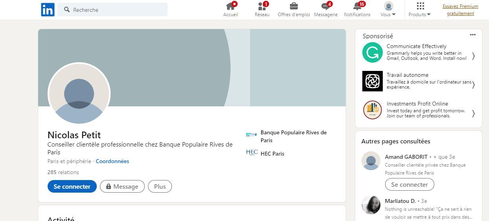Open the Communicate Effectively ad title
The width and height of the screenshot is (489, 221).
pos(417,46)
